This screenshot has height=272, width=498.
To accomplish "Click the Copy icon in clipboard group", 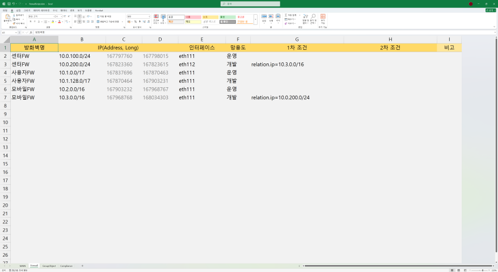I will click(x=14, y=19).
